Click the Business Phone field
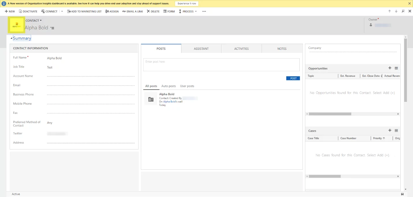413x197 pixels. 91,94
